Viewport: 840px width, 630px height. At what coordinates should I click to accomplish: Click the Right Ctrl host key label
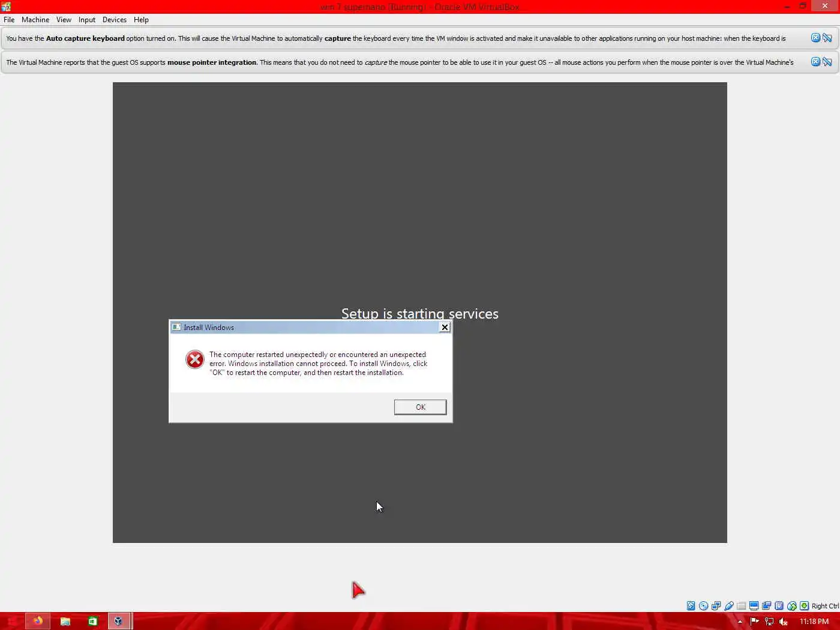tap(825, 606)
